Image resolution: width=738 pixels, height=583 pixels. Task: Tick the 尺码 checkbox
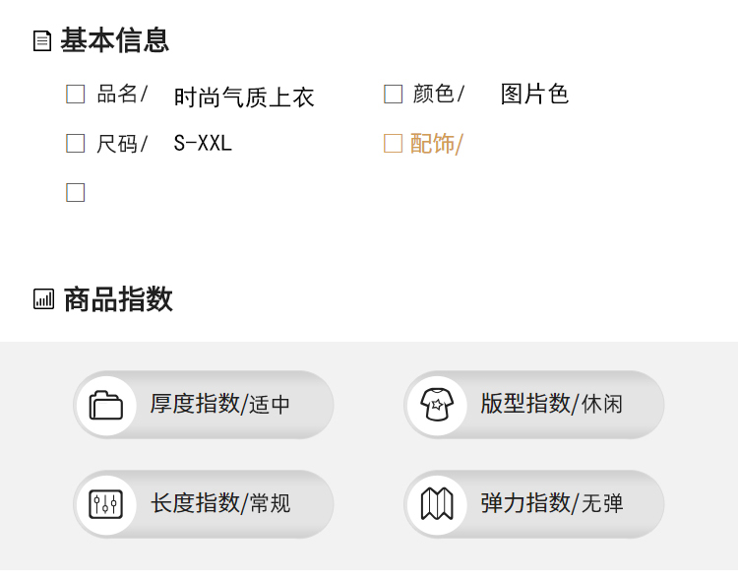click(x=76, y=143)
